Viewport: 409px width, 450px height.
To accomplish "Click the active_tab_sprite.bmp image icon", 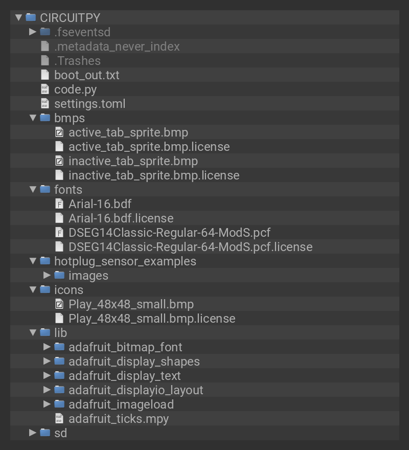I will pos(59,132).
